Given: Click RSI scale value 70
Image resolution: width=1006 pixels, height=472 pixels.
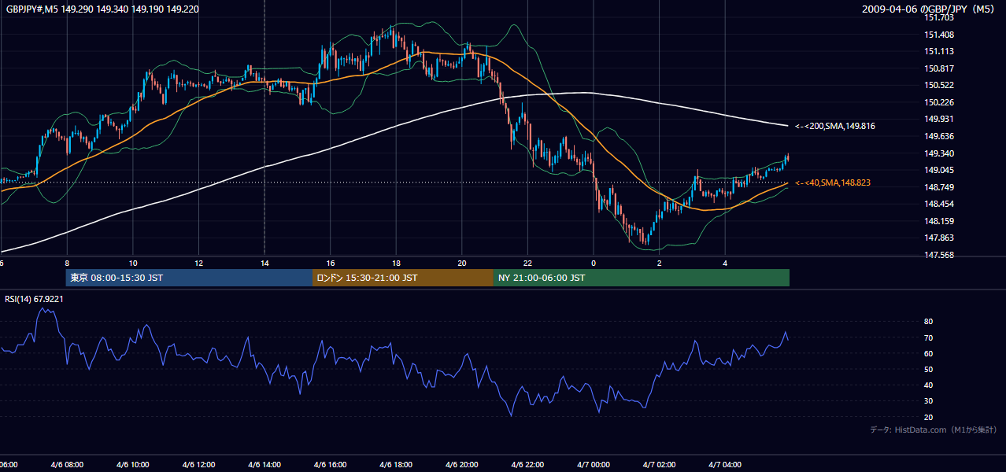Looking at the screenshot, I should click(929, 337).
